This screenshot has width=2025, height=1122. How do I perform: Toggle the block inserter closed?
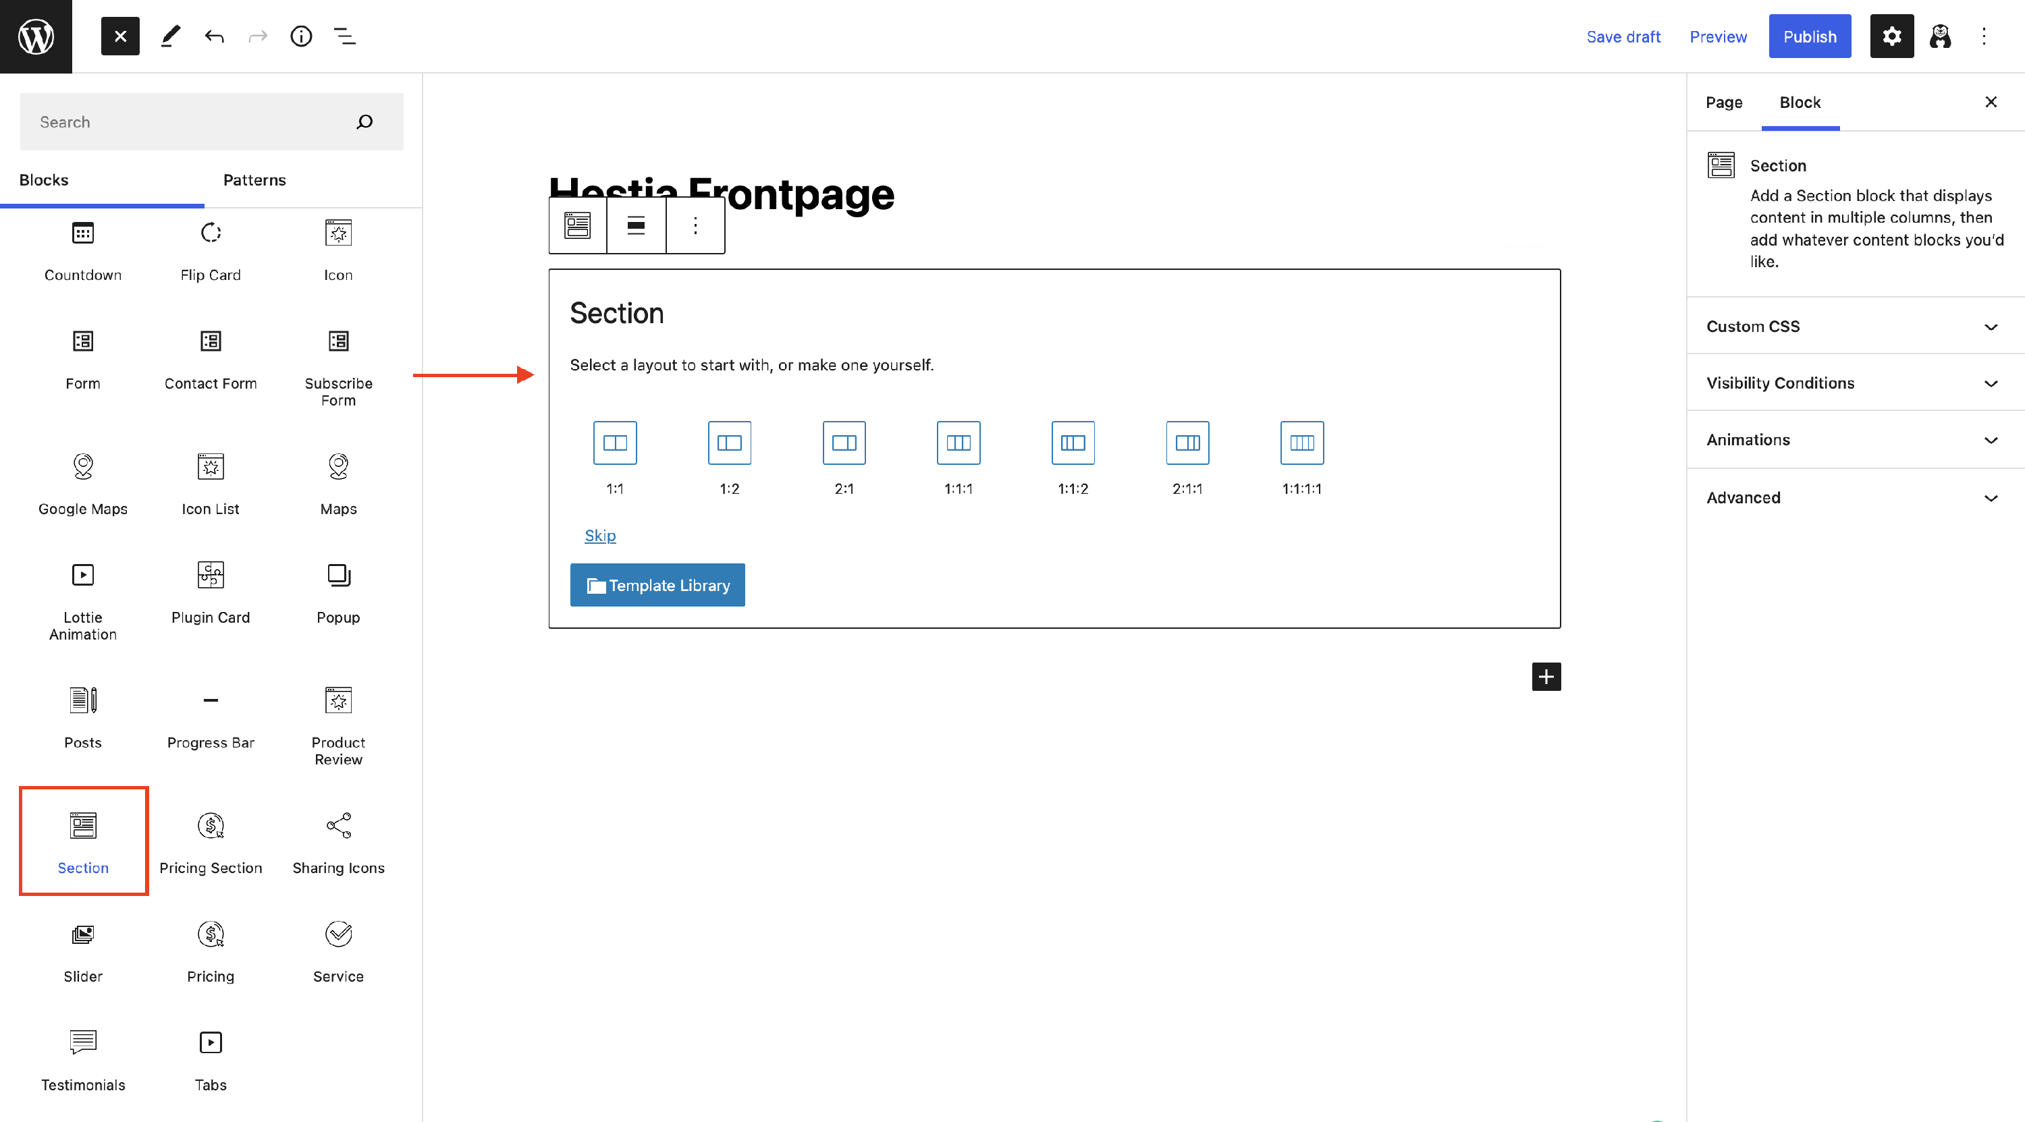tap(120, 36)
